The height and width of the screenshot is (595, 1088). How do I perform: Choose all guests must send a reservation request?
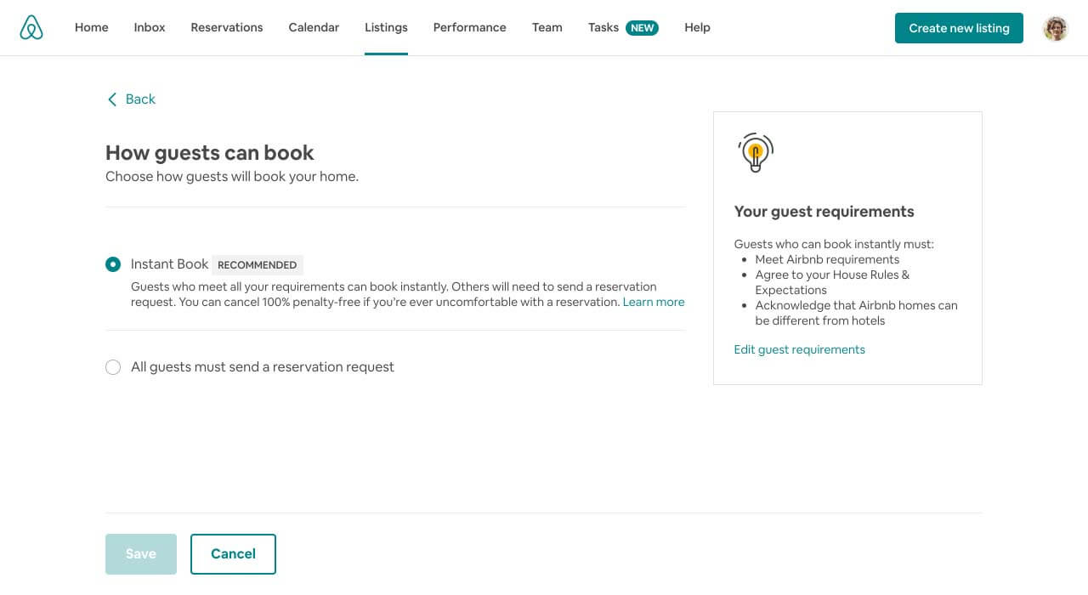click(113, 366)
